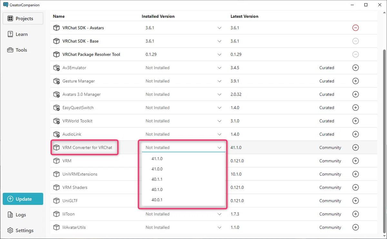387x239 pixels.
Task: Go to the Projects page
Action: coord(23,18)
